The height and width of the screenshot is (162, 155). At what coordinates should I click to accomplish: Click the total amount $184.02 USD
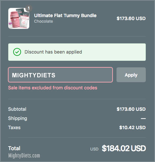124,149
